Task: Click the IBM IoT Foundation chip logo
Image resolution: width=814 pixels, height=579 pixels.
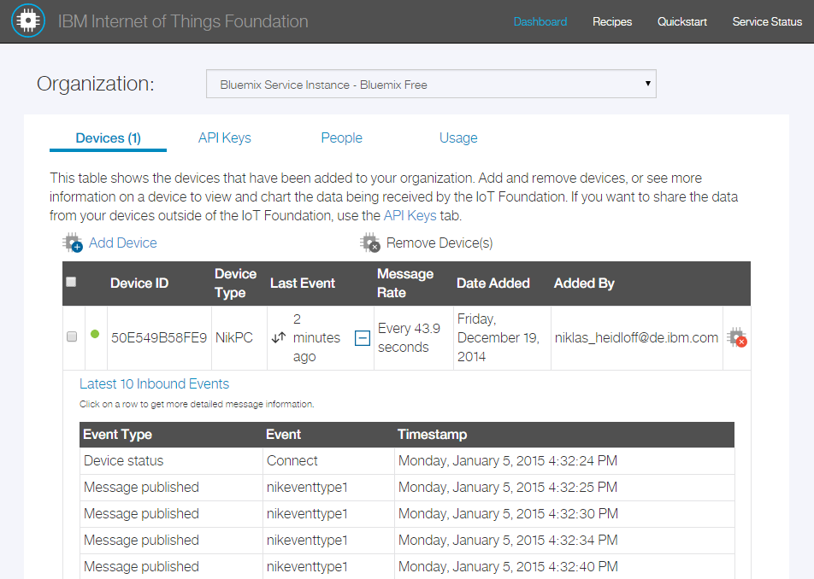Action: pos(28,20)
